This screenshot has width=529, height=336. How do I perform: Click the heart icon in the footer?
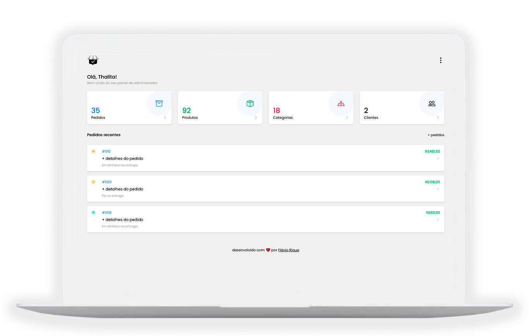(x=268, y=250)
